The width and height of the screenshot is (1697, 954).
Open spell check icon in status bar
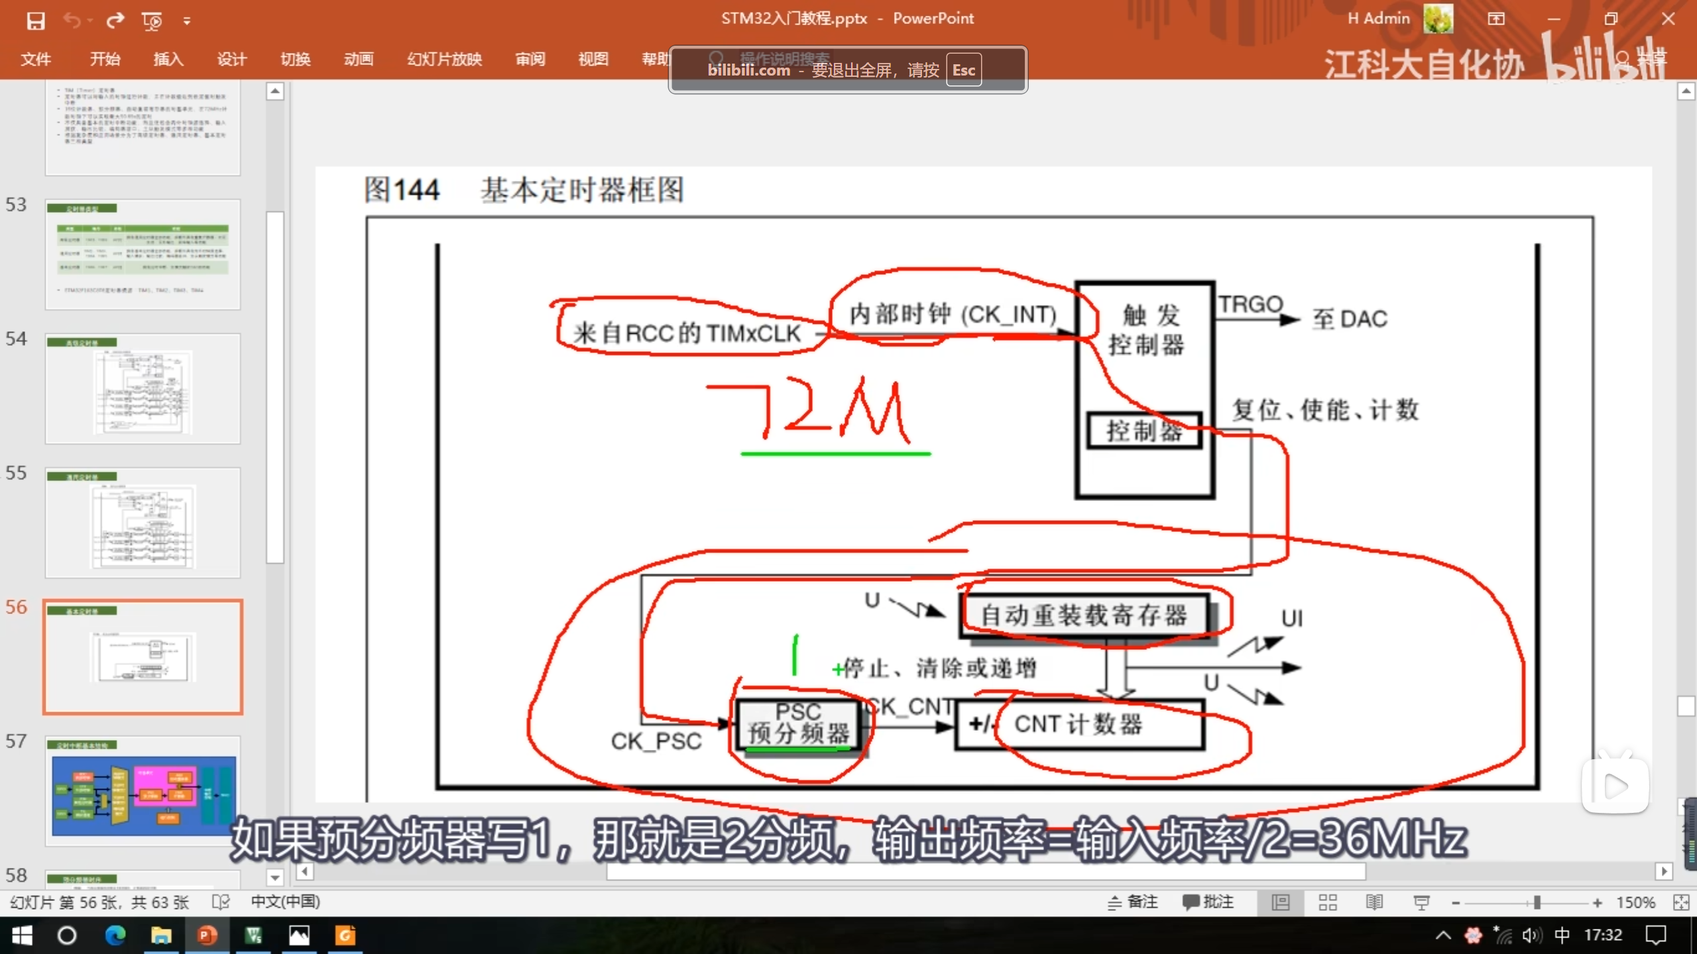click(x=221, y=902)
